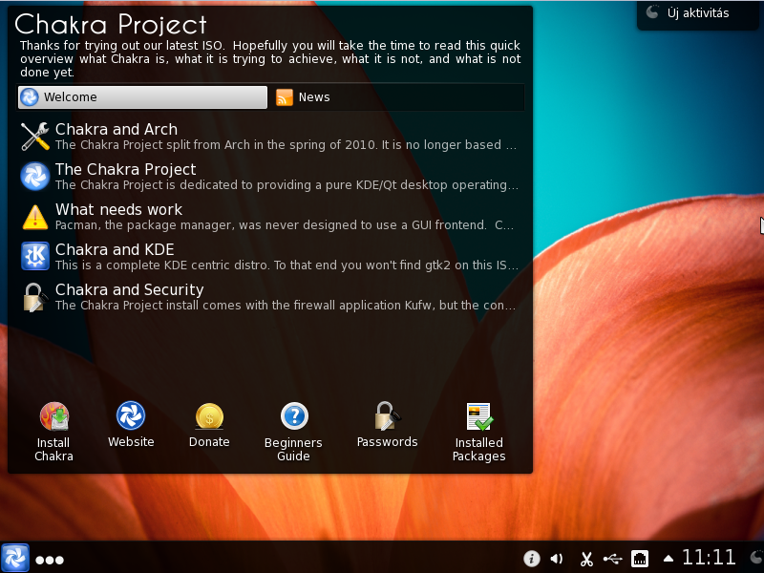The height and width of the screenshot is (573, 764).
Task: Click the Donate coin icon
Action: click(209, 416)
